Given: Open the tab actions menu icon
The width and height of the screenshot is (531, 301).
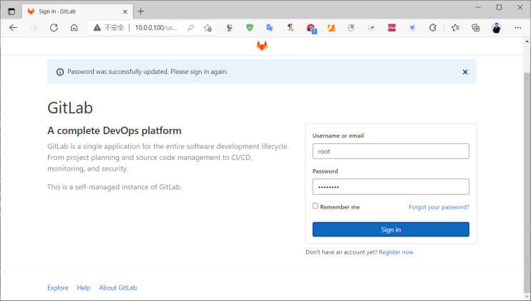Looking at the screenshot, I should coord(11,11).
